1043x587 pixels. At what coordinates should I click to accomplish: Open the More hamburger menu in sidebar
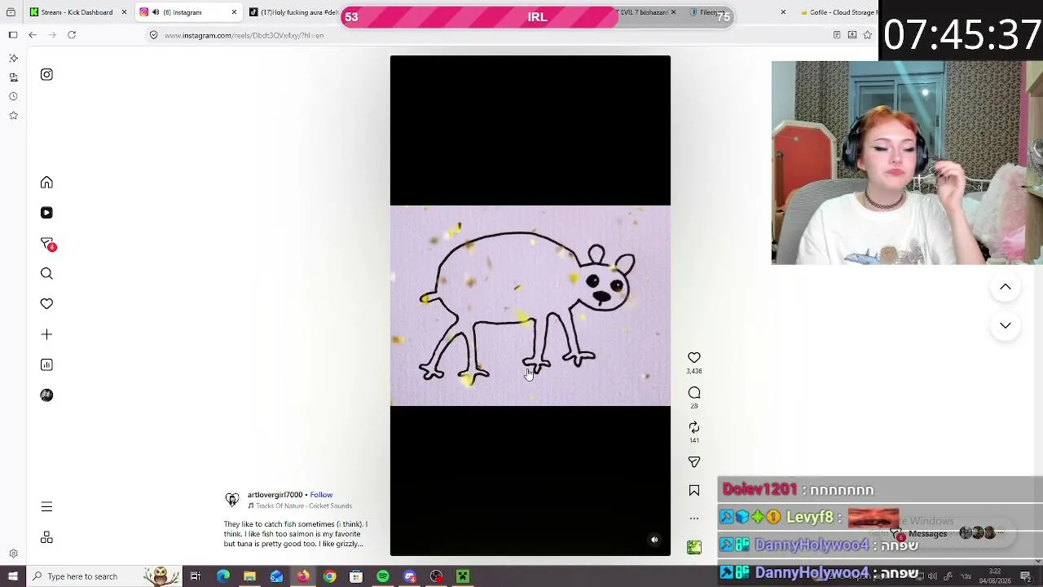click(x=46, y=507)
